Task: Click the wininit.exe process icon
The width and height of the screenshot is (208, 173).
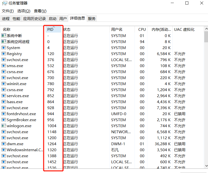Action: (x=4, y=84)
